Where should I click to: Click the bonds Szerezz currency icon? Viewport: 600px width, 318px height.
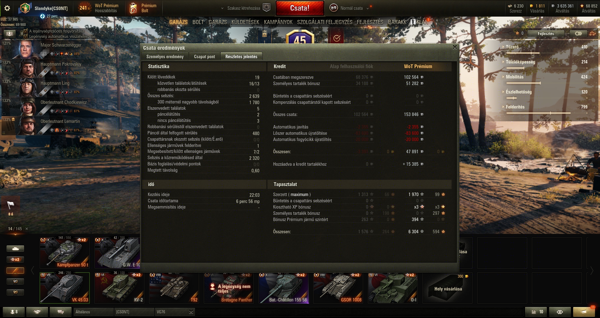click(510, 6)
